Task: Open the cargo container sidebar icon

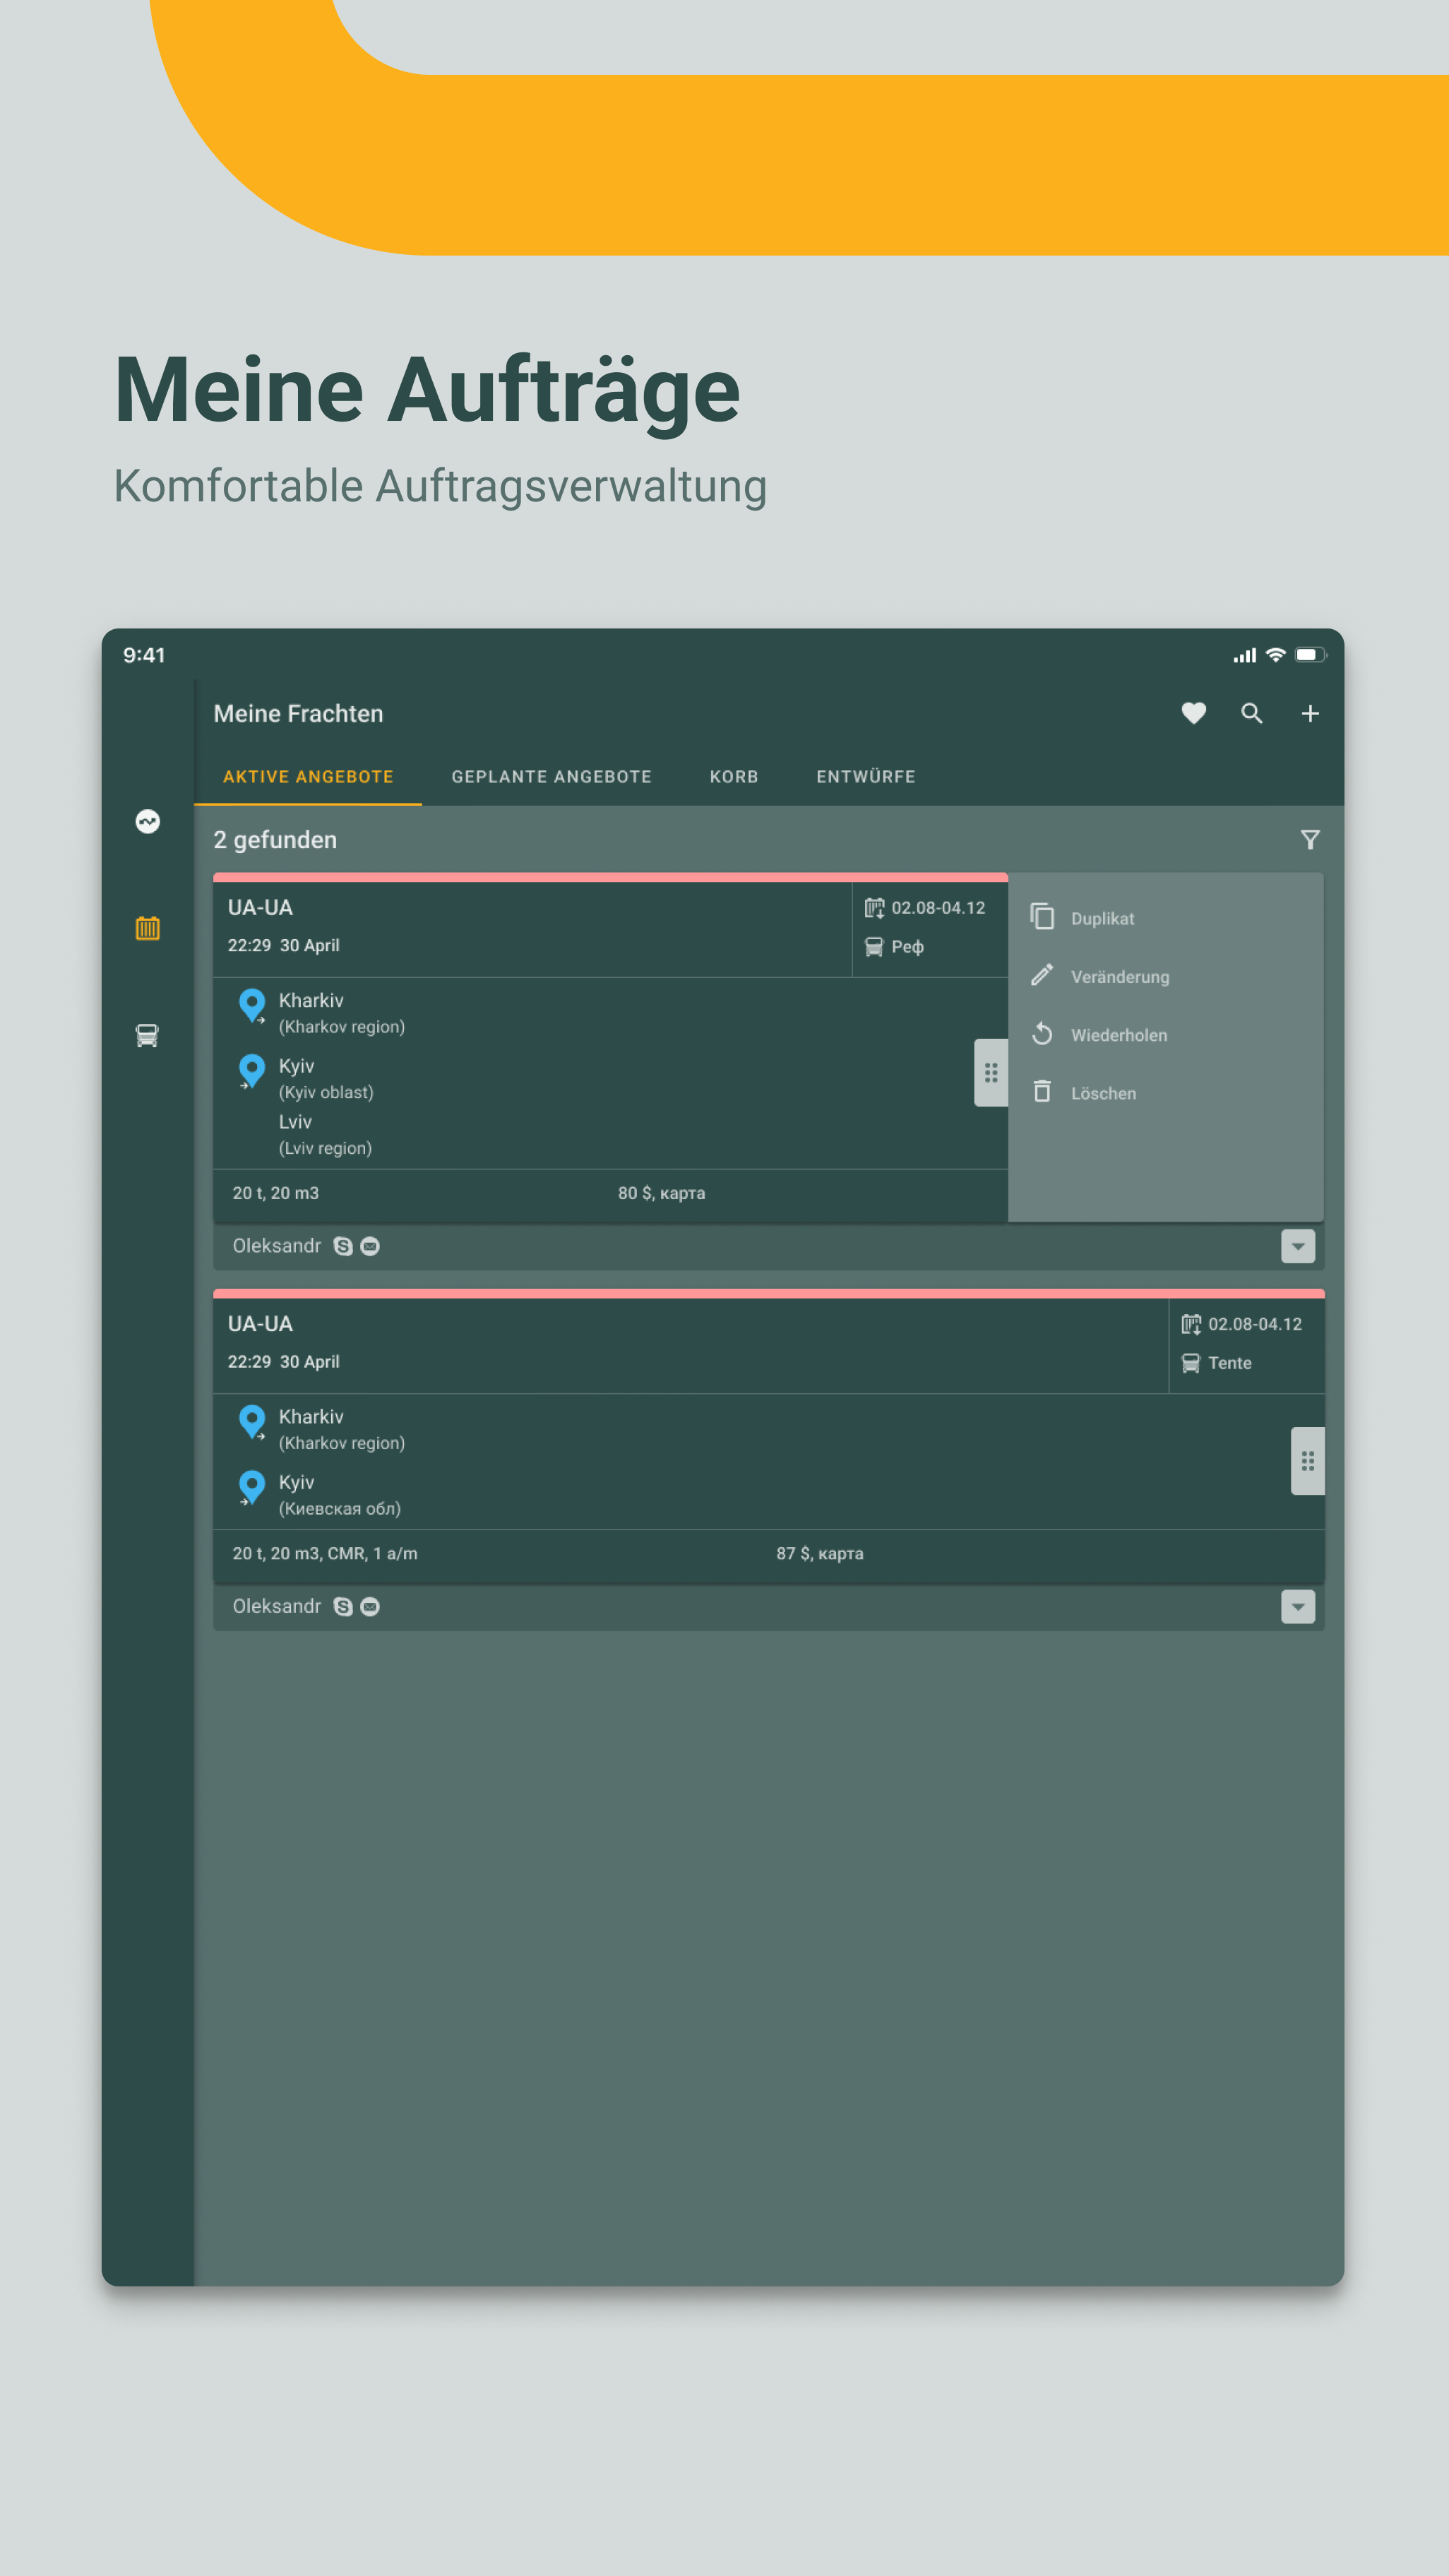Action: point(147,928)
